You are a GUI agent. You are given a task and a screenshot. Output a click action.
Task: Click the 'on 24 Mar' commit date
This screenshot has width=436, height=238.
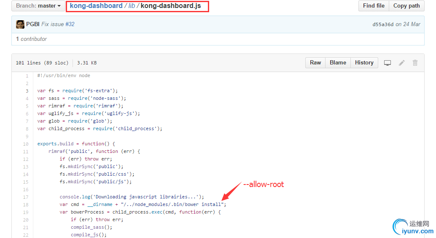pyautogui.click(x=408, y=24)
